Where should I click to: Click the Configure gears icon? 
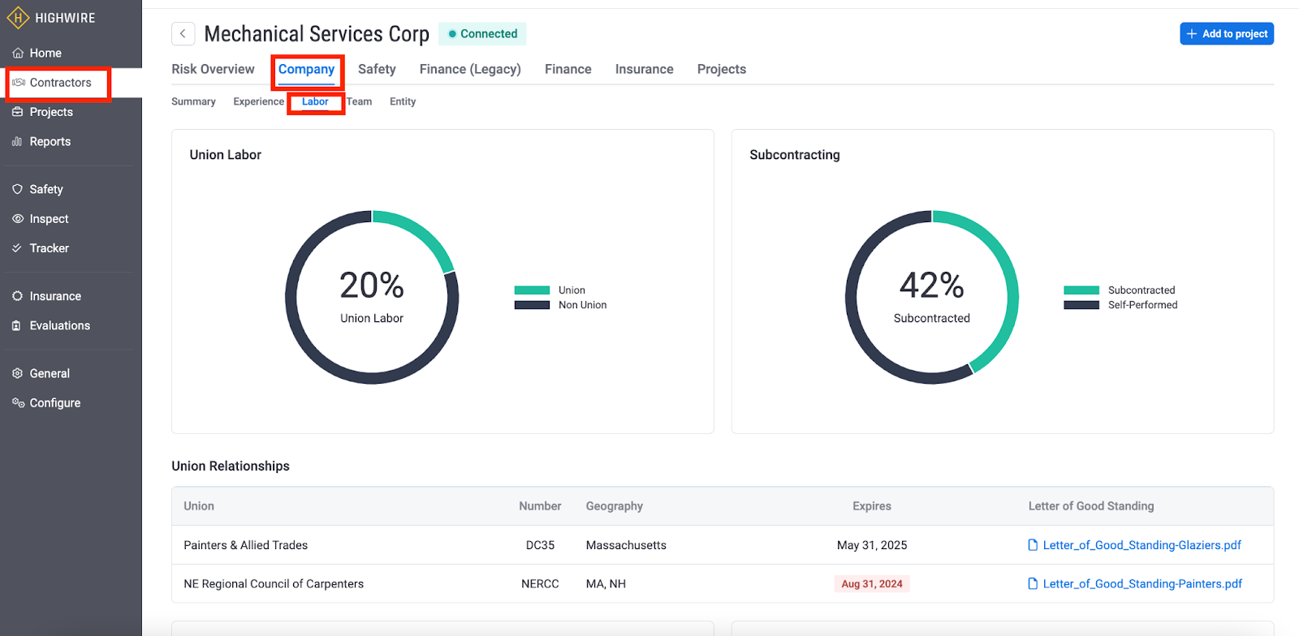[x=18, y=403]
